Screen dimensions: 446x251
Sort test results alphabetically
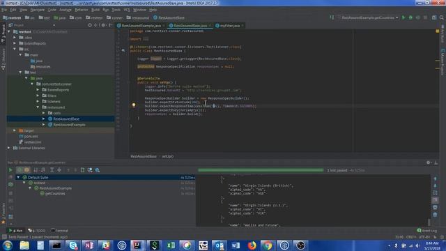[36, 170]
